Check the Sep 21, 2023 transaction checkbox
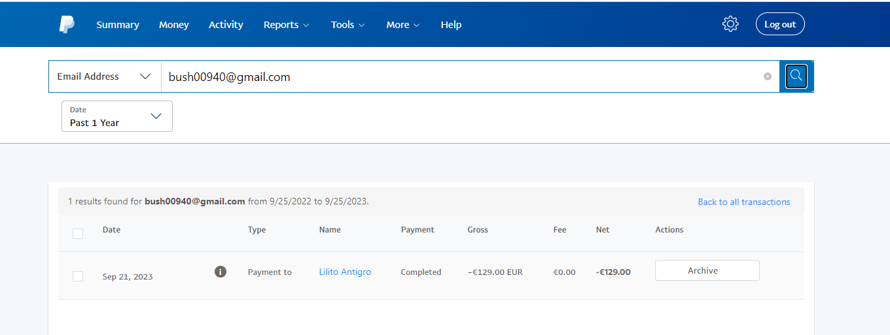 click(x=78, y=276)
